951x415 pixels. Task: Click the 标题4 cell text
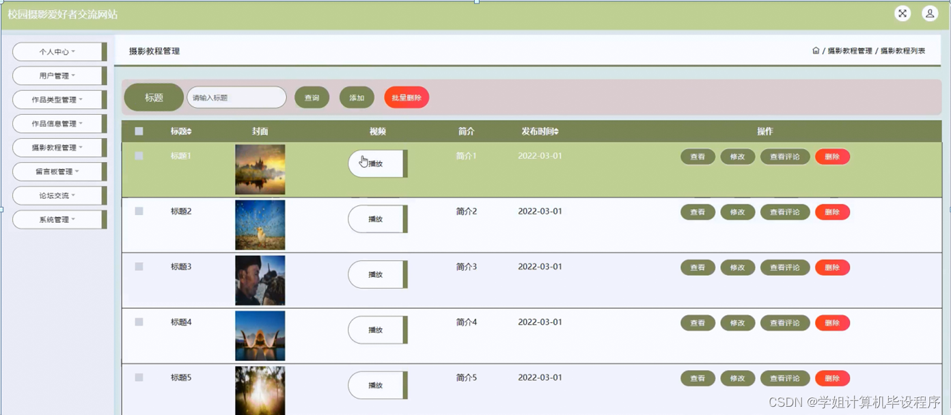pos(181,322)
